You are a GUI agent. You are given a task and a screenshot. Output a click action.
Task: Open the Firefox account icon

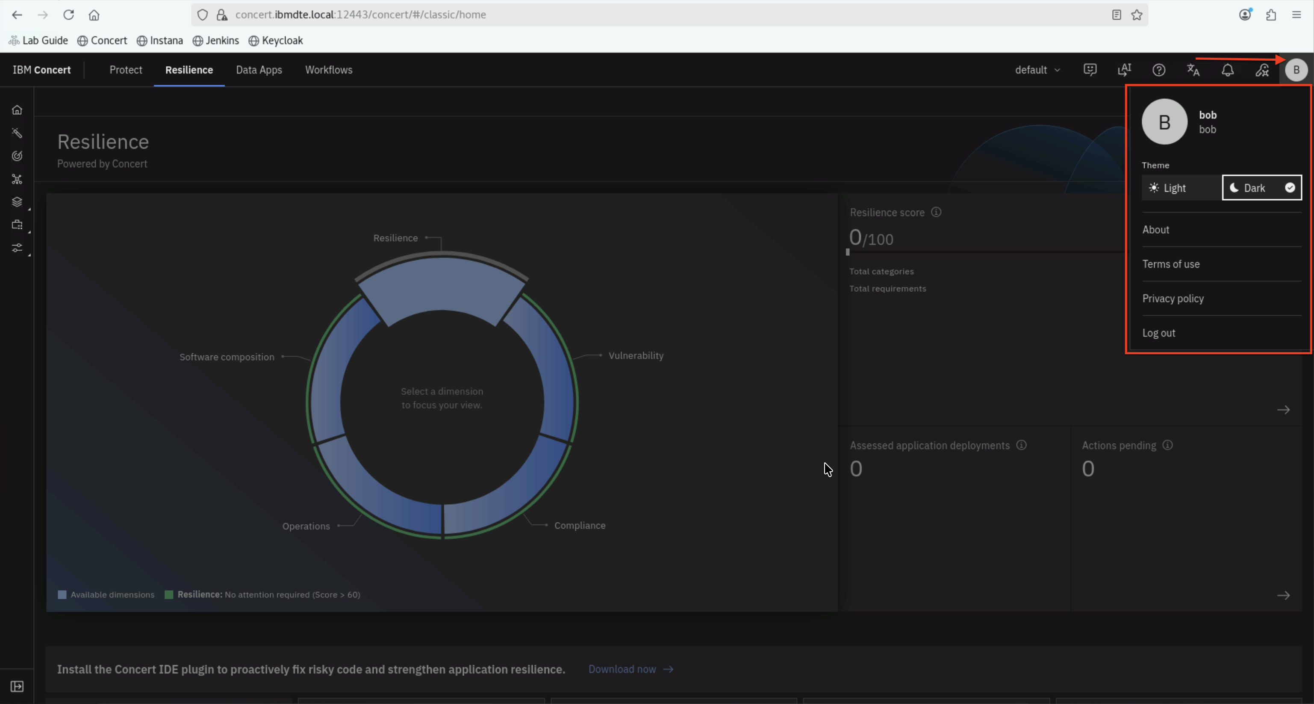point(1245,15)
